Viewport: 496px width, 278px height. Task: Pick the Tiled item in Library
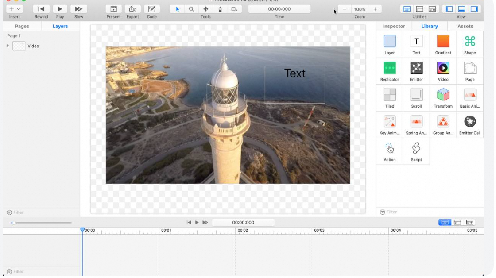tap(390, 98)
